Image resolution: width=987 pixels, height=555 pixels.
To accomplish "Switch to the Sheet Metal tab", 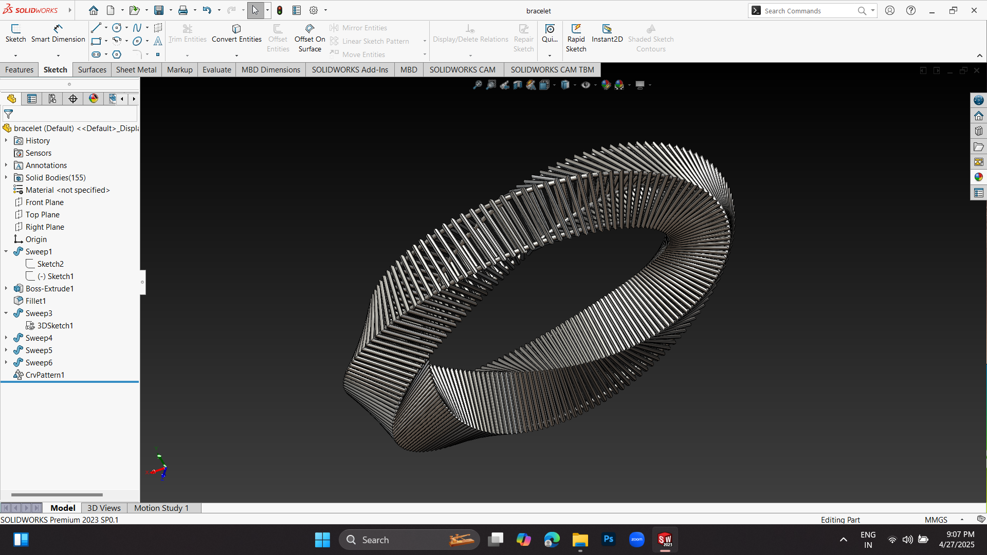I will [136, 70].
